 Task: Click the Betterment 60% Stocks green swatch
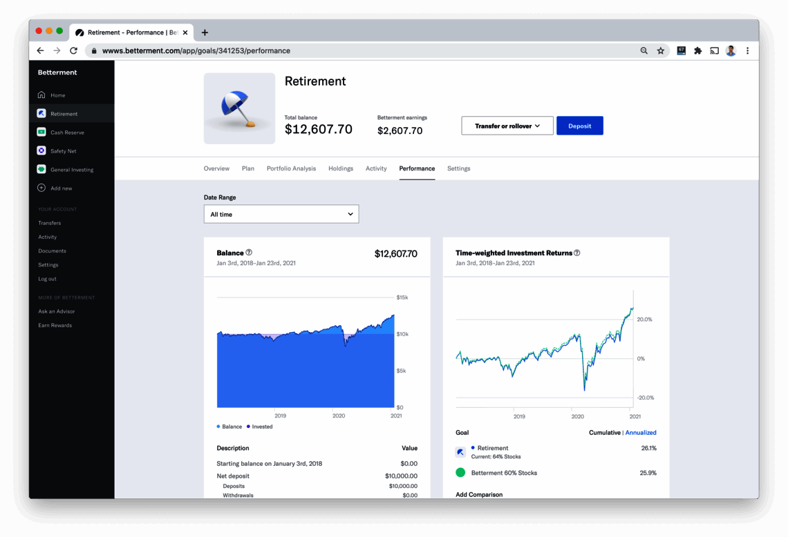460,473
